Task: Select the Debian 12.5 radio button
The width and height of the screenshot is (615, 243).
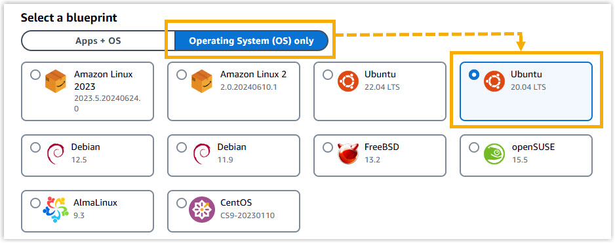Action: click(x=35, y=147)
